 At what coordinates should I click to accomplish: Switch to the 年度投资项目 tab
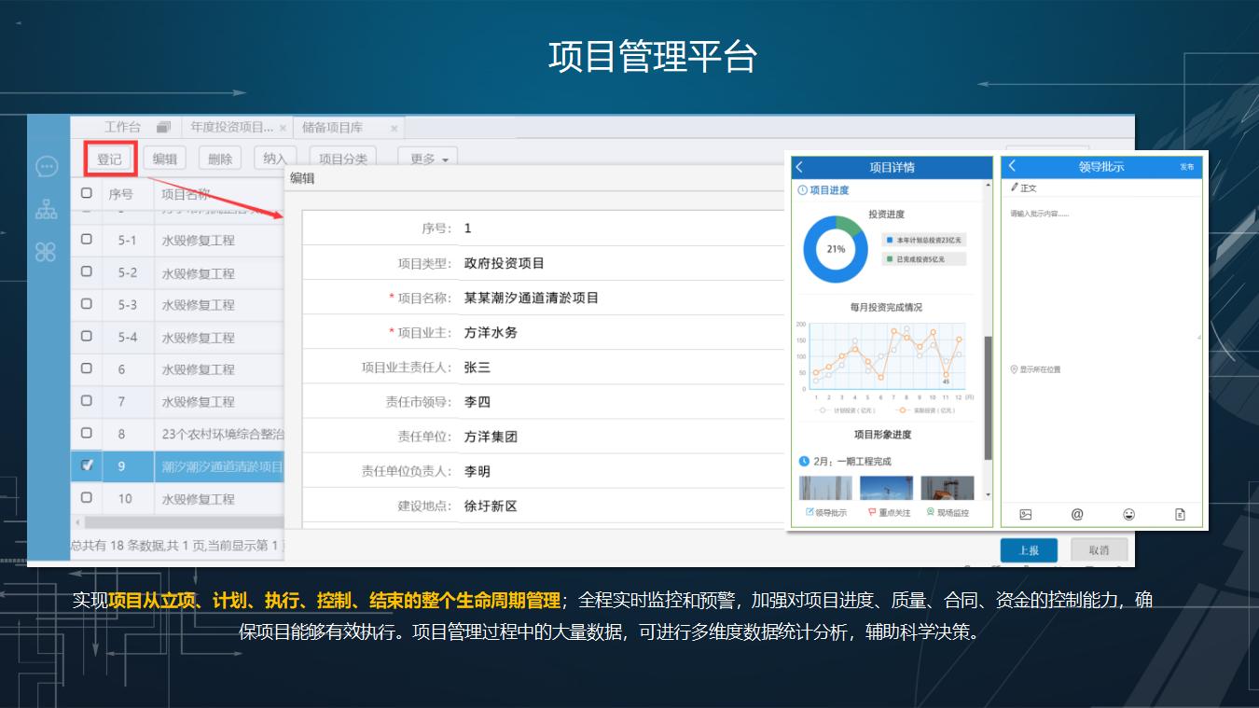tap(232, 128)
